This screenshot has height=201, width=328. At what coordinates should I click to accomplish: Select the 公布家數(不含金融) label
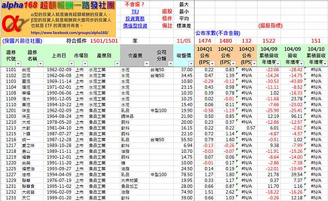[x=218, y=33]
